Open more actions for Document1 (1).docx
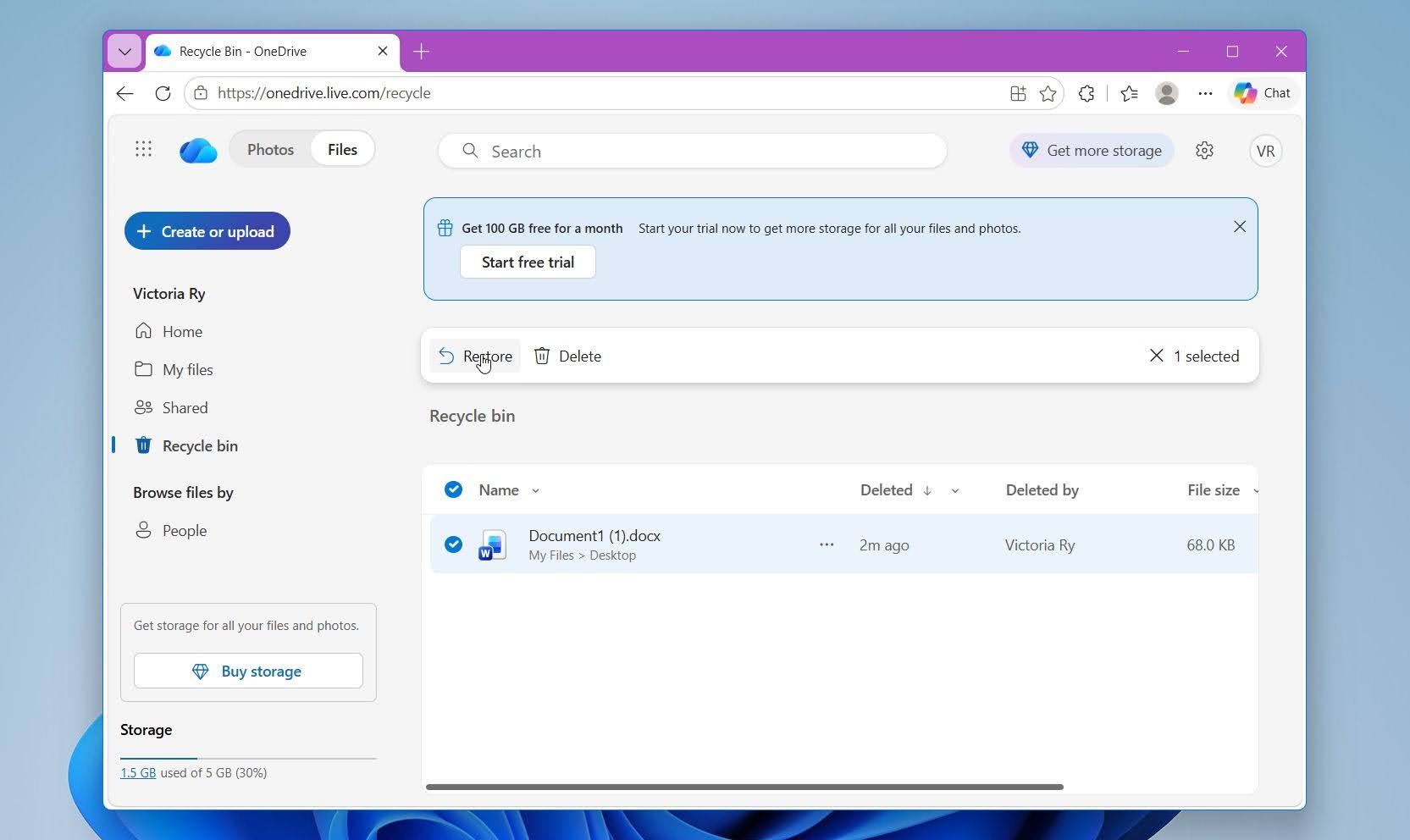 pos(827,544)
